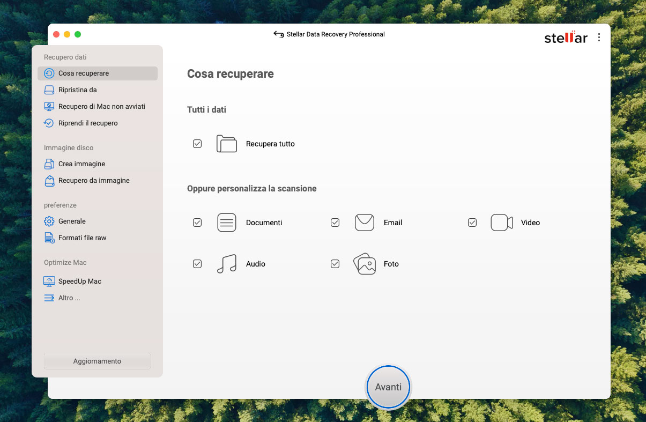This screenshot has height=422, width=646.
Task: Click the Avanti button
Action: 388,387
